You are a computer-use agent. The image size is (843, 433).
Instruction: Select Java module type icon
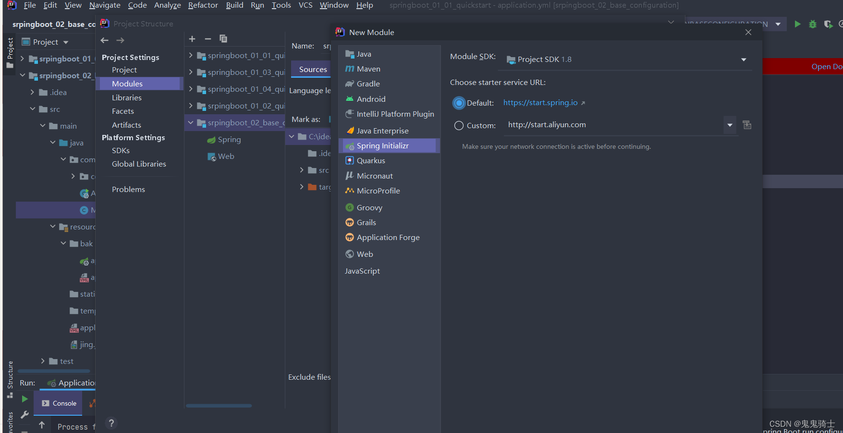coord(350,54)
